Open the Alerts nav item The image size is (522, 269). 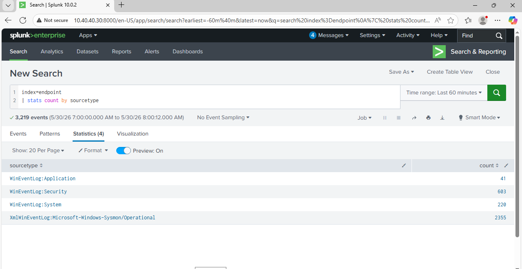click(x=152, y=52)
